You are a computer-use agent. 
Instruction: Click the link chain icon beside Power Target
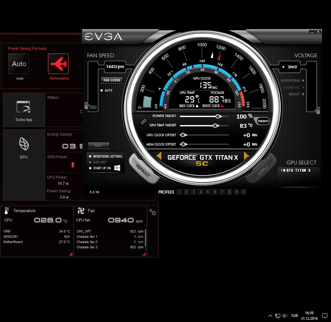[x=144, y=122]
